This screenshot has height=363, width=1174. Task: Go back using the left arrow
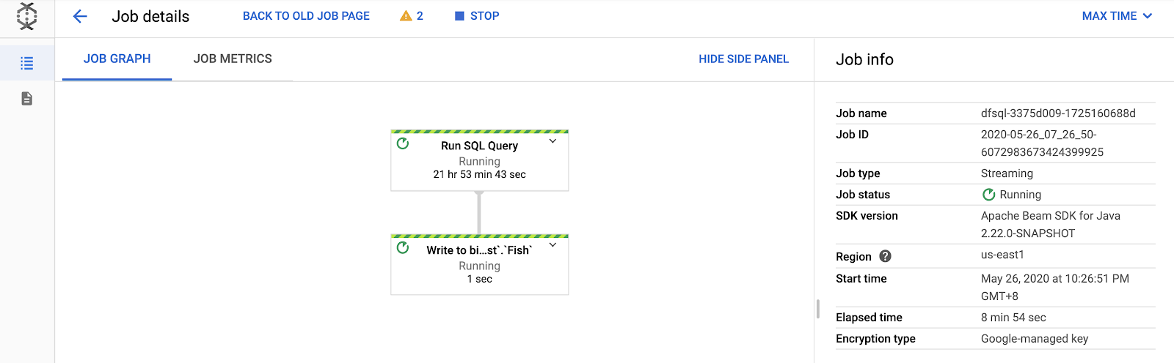click(x=80, y=16)
